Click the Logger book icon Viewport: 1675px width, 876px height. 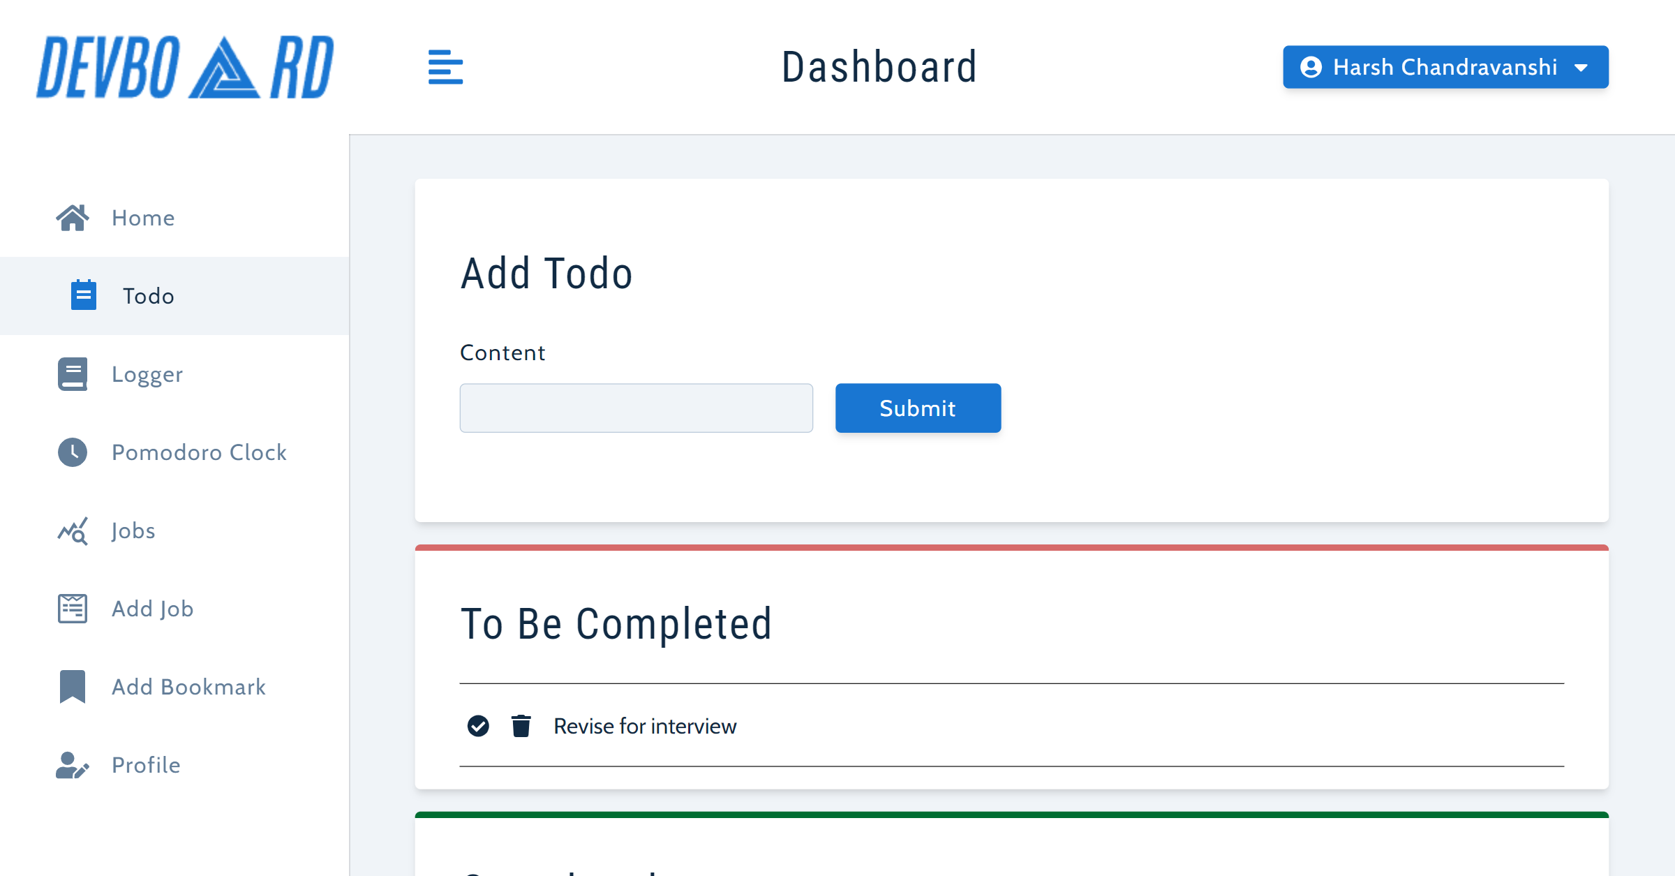click(73, 374)
